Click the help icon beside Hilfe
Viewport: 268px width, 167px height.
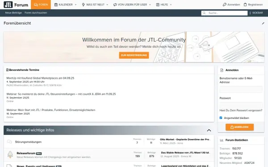tap(158, 5)
